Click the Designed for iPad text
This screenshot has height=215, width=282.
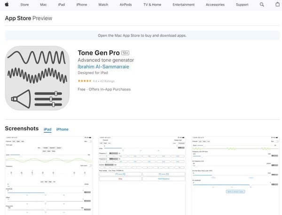click(x=93, y=73)
